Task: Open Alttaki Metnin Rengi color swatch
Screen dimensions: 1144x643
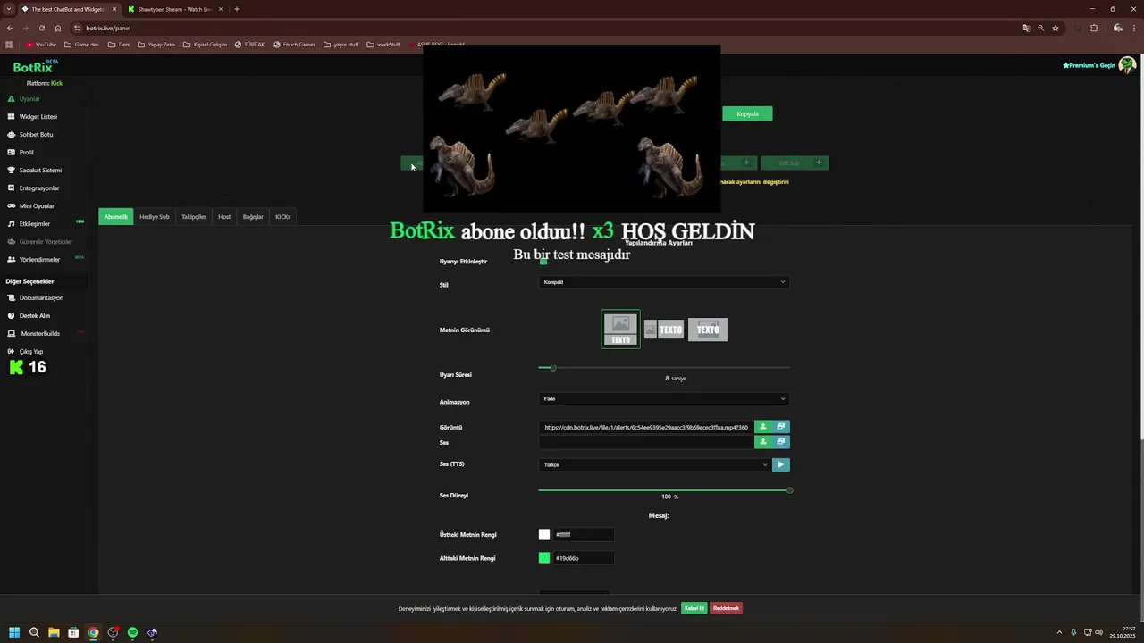Action: point(544,558)
